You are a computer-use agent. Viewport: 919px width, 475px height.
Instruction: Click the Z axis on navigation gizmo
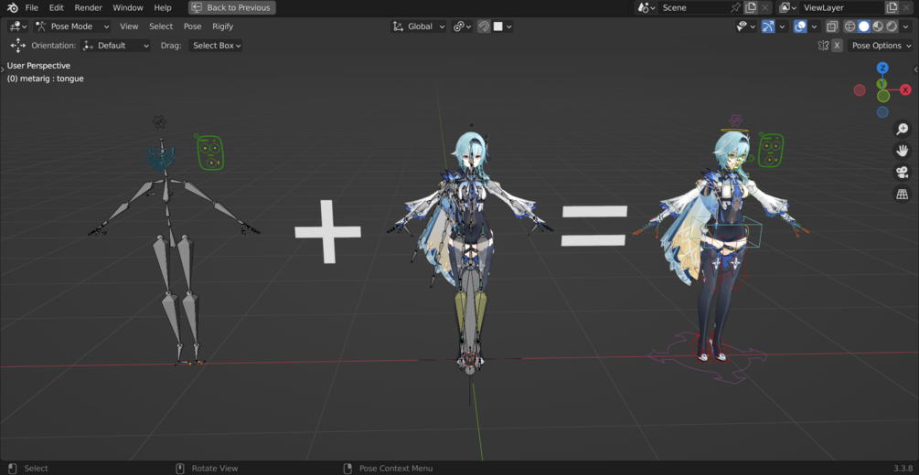point(882,68)
